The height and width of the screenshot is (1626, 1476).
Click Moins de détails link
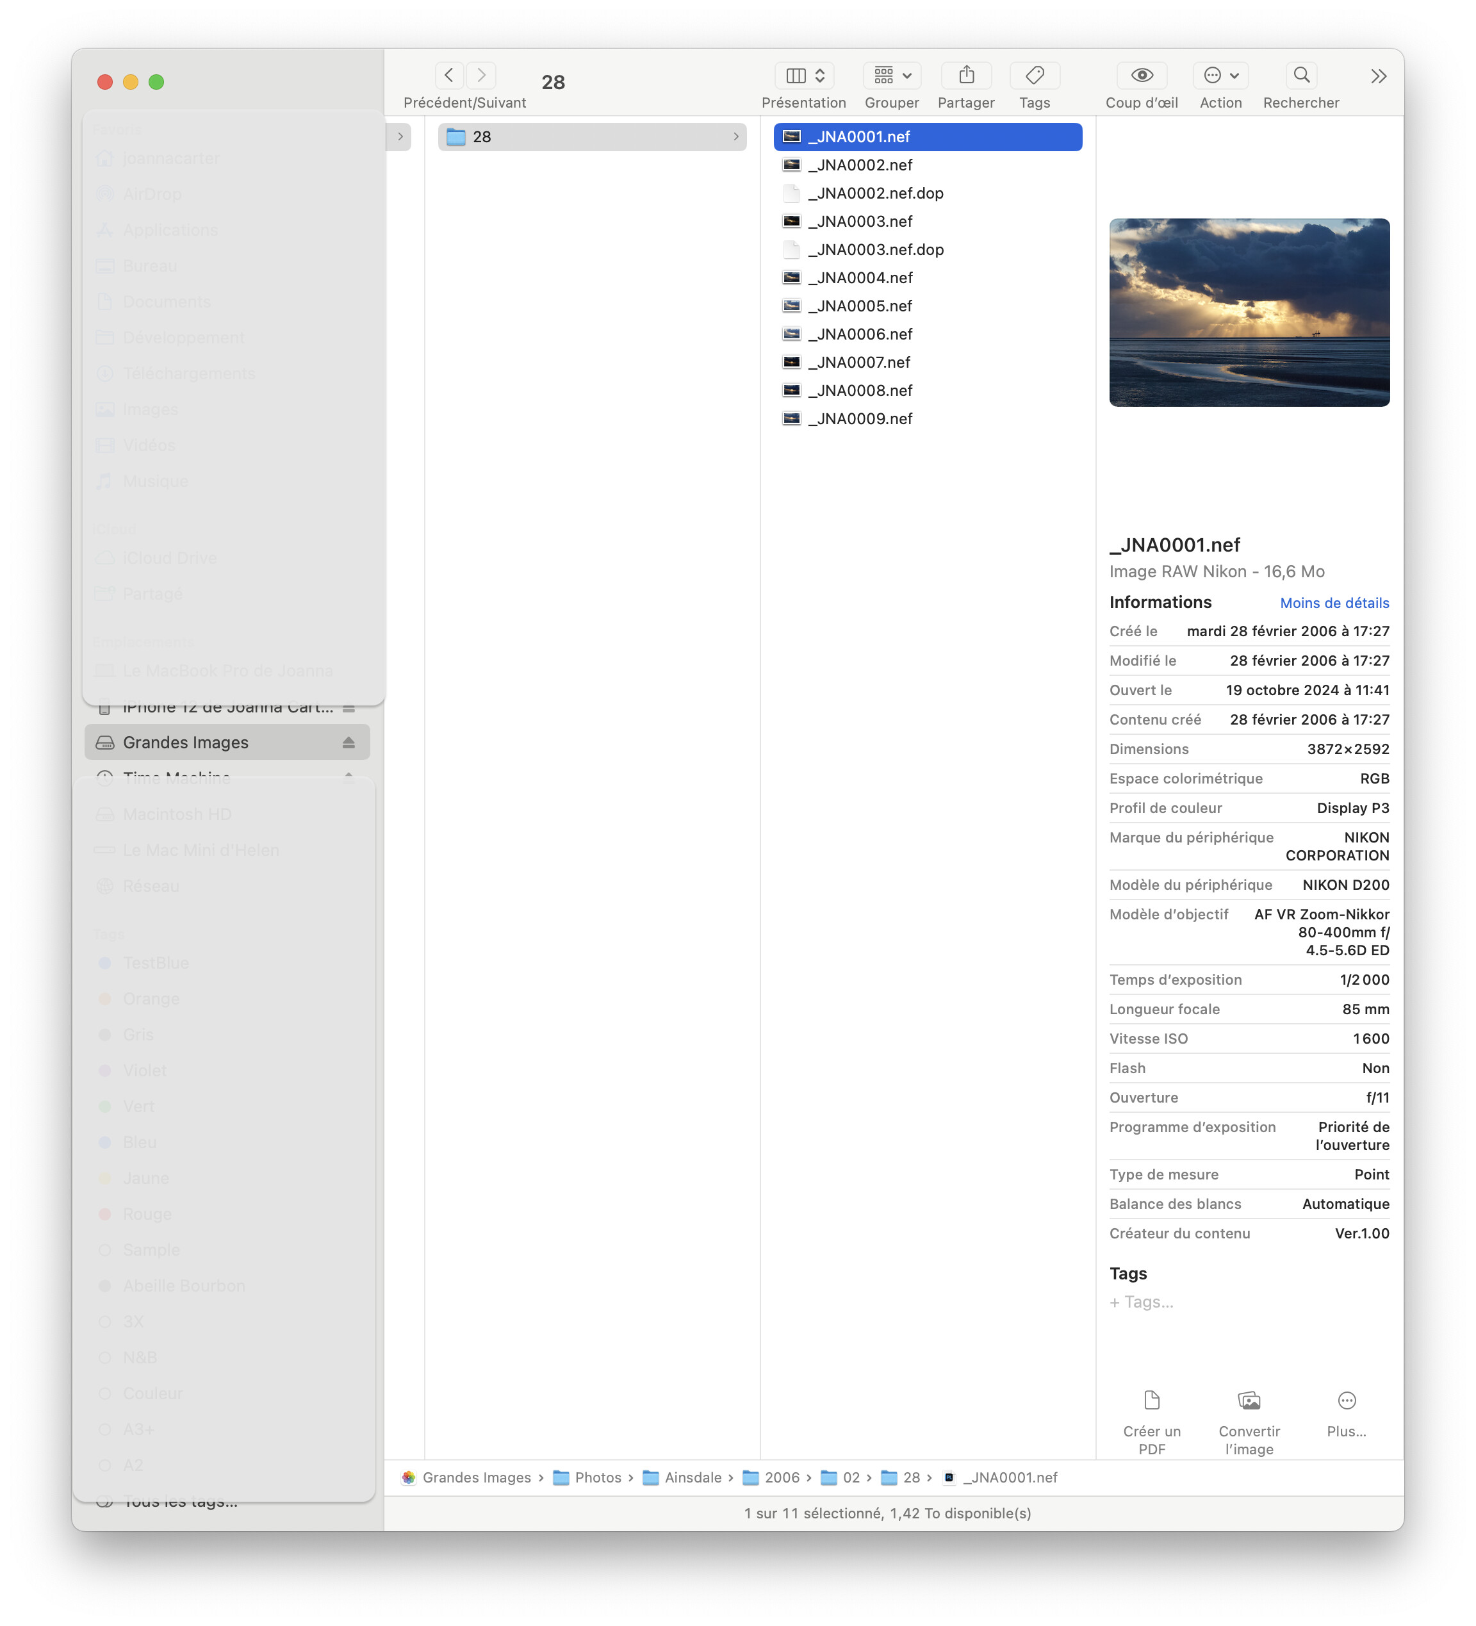(1334, 604)
